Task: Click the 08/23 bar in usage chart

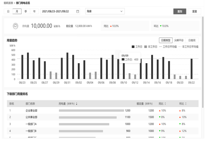Action: (x=22, y=67)
